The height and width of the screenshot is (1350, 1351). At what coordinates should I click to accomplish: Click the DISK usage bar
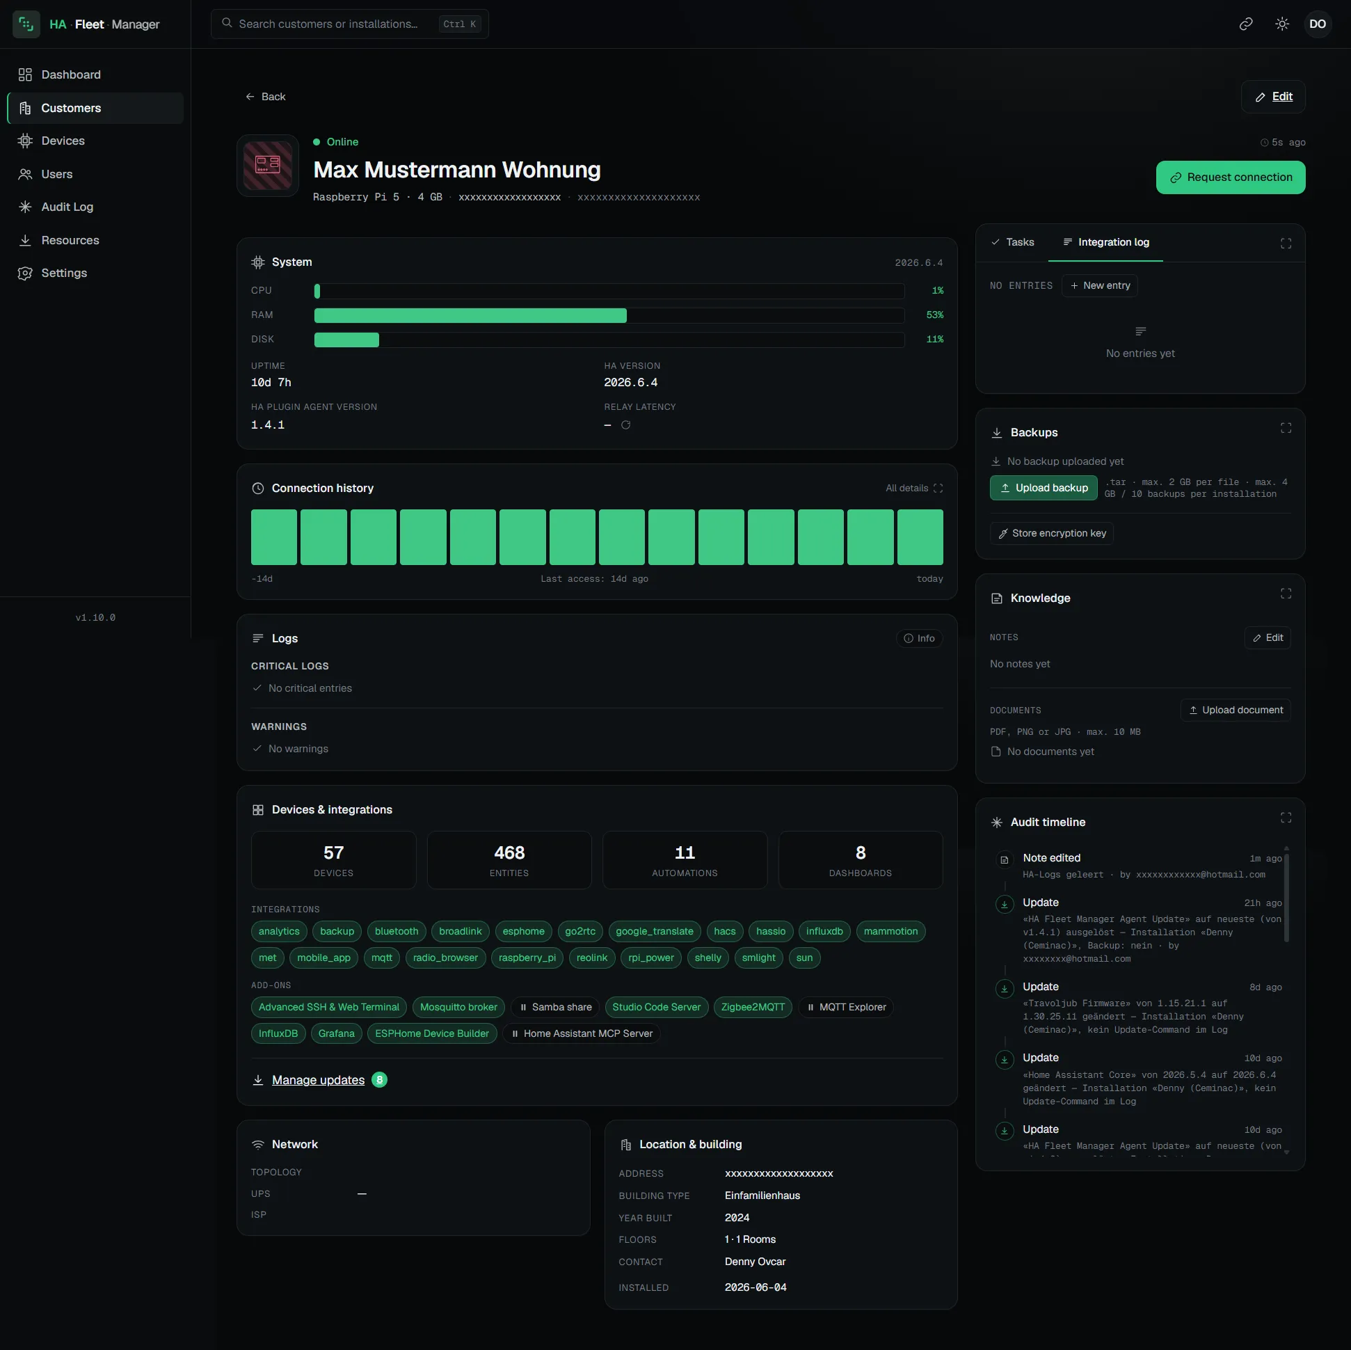tap(609, 340)
